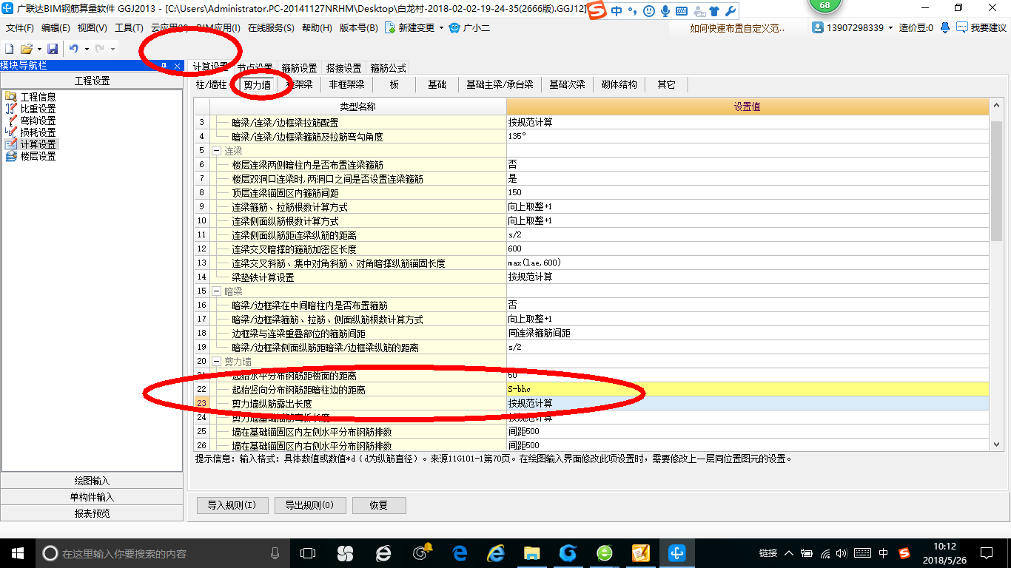Open the 工具(T) menu
The height and width of the screenshot is (568, 1011).
point(129,28)
